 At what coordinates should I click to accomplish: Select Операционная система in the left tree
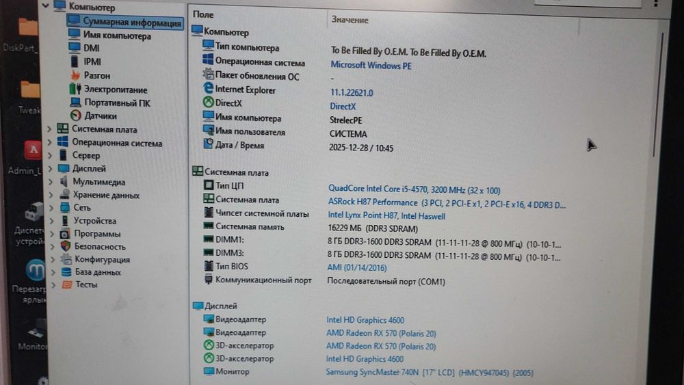click(x=117, y=142)
